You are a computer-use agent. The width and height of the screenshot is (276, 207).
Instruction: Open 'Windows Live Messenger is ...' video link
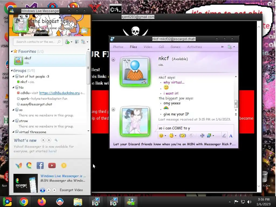[x=63, y=176]
